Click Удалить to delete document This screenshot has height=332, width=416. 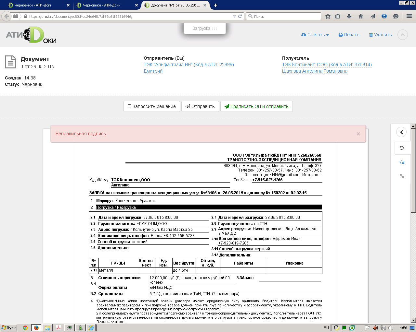coord(380,35)
